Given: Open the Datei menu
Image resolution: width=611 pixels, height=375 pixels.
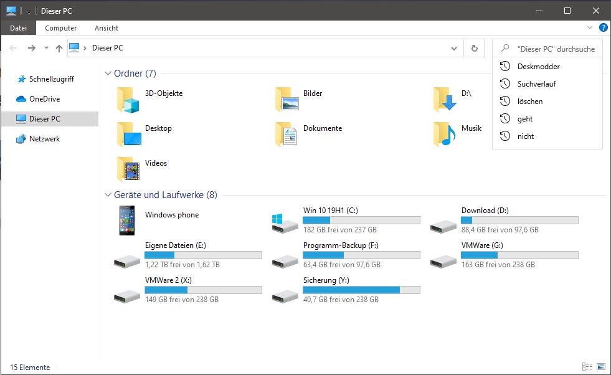Looking at the screenshot, I should tap(18, 28).
